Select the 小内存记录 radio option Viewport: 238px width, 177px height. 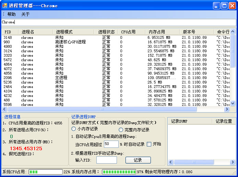tap(73, 129)
